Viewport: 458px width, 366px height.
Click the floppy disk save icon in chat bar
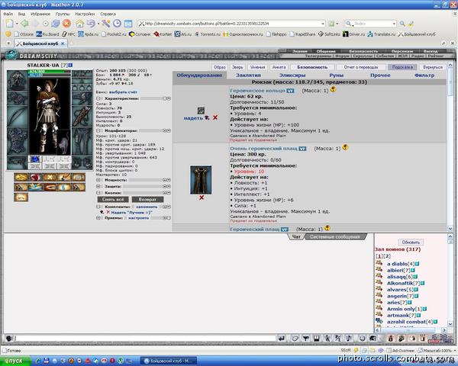[x=316, y=339]
